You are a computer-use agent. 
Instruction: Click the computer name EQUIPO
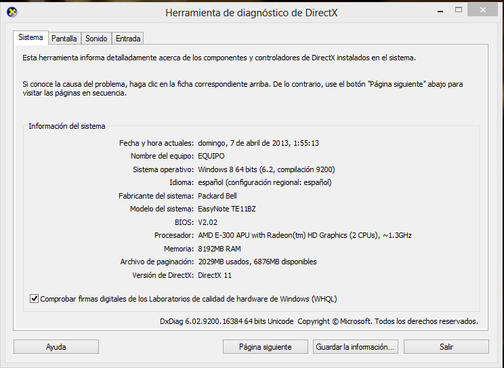(x=211, y=156)
